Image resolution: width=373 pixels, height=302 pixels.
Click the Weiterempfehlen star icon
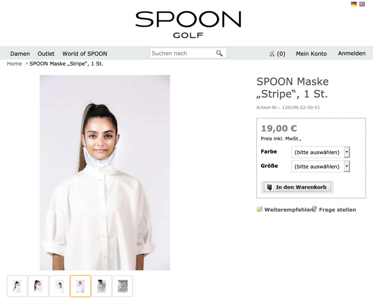click(259, 209)
